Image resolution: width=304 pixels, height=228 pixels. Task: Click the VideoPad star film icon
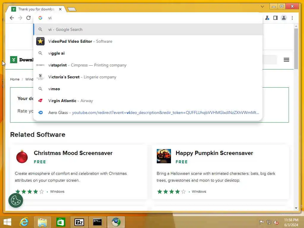click(40, 41)
